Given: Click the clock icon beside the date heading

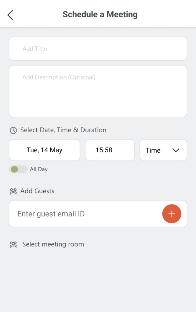Looking at the screenshot, I should coord(13,130).
